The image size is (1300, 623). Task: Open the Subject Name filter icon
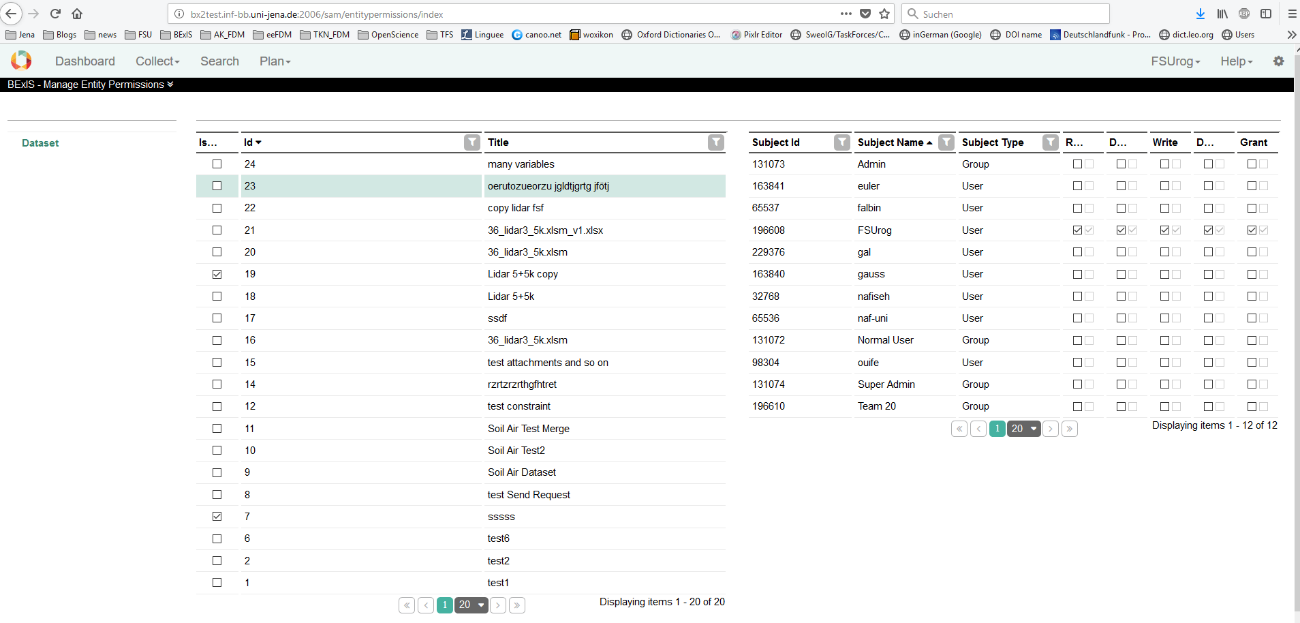click(946, 142)
